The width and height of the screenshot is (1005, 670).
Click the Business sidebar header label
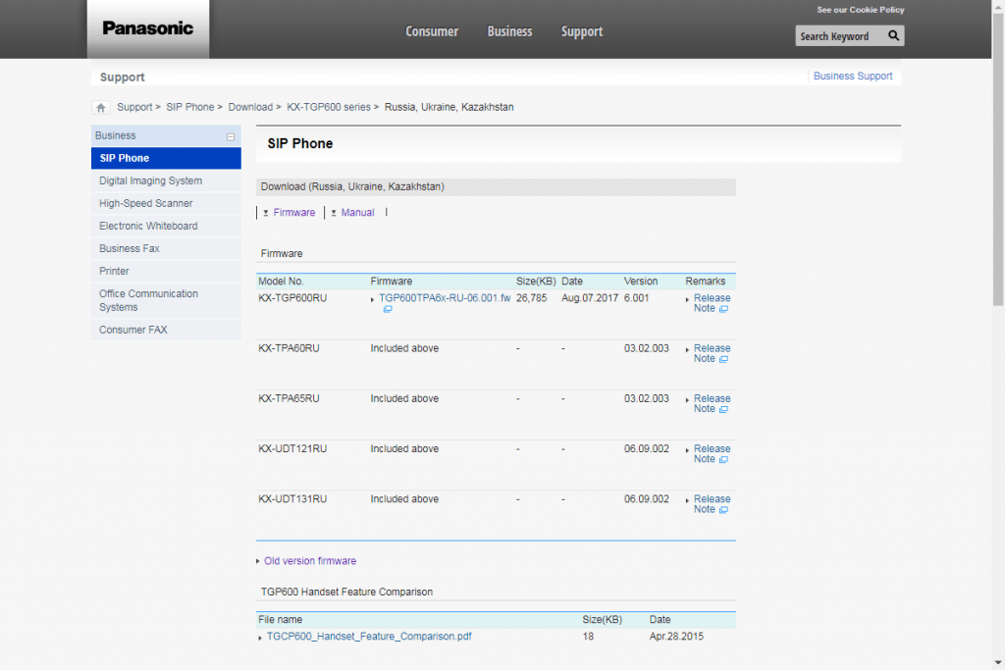pyautogui.click(x=116, y=135)
